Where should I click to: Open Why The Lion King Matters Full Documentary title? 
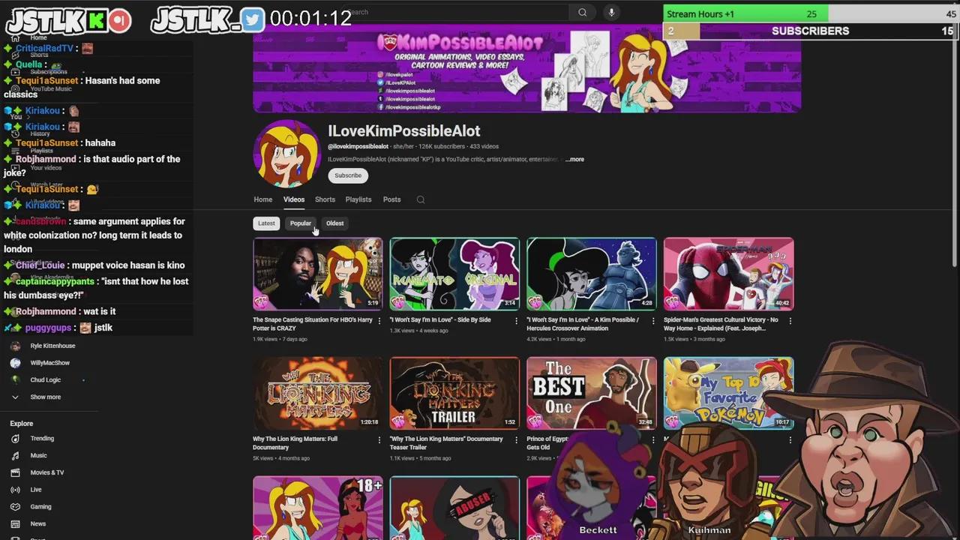(x=295, y=443)
